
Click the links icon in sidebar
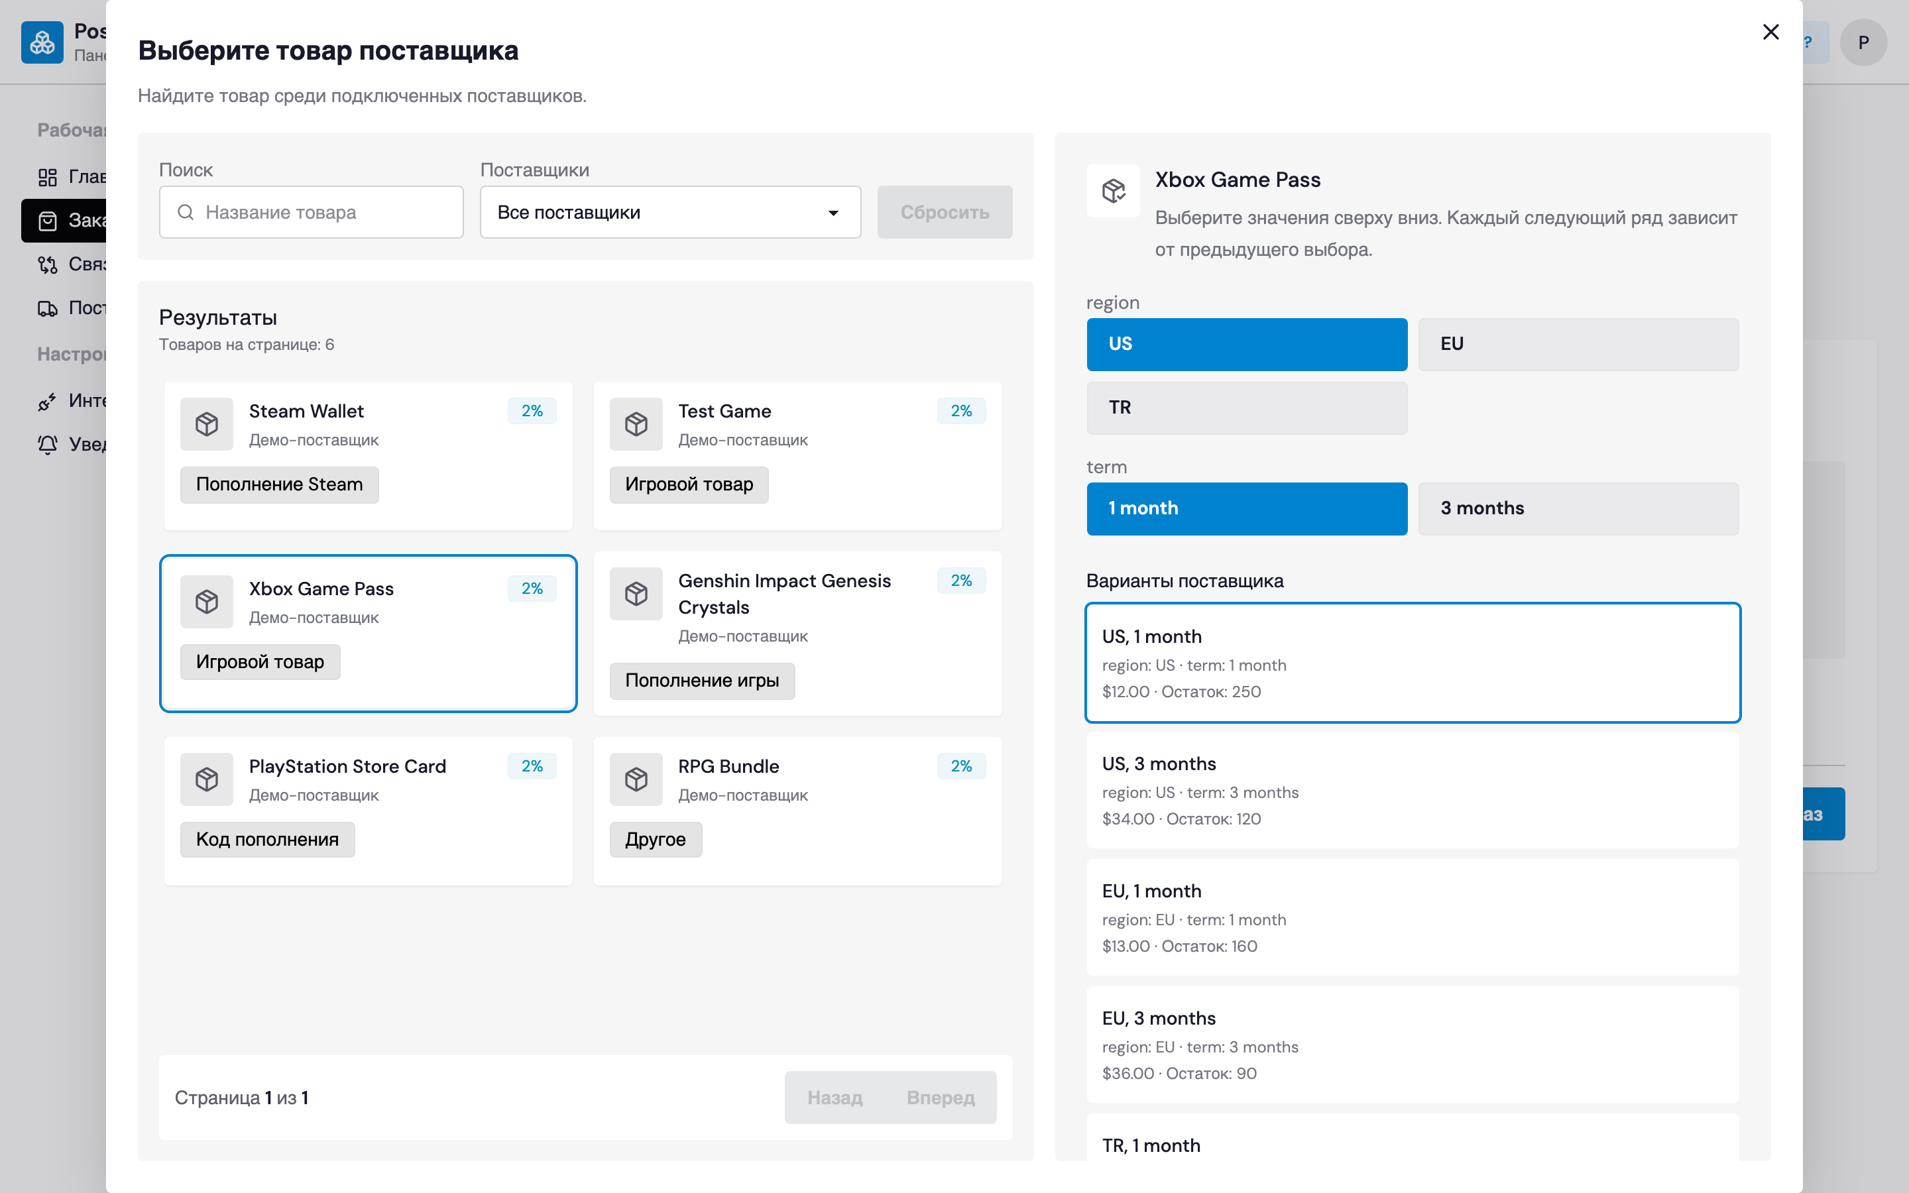[47, 264]
